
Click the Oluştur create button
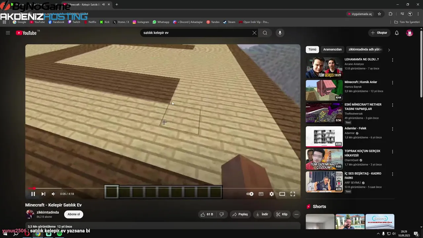379,33
